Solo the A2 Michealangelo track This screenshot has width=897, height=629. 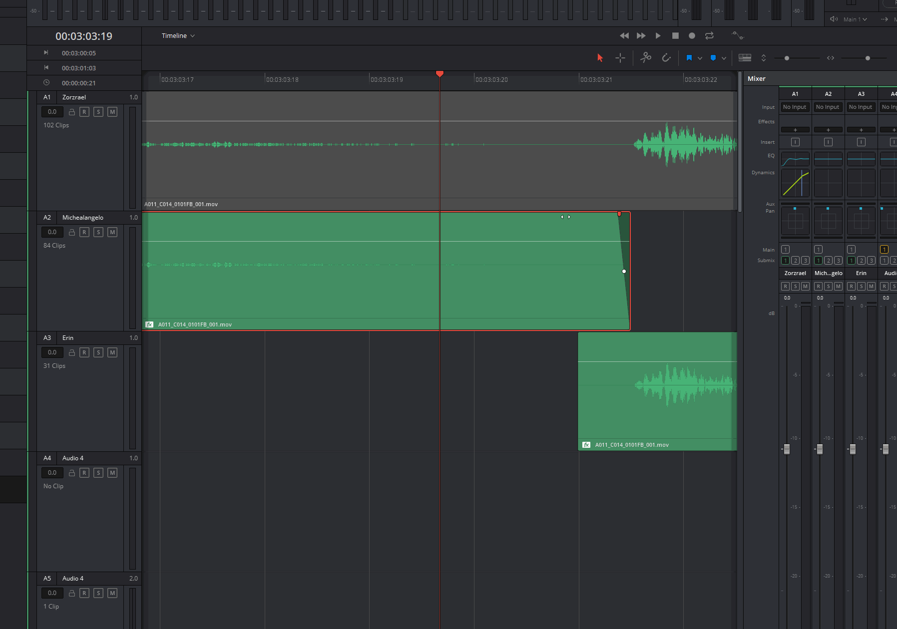(x=98, y=232)
